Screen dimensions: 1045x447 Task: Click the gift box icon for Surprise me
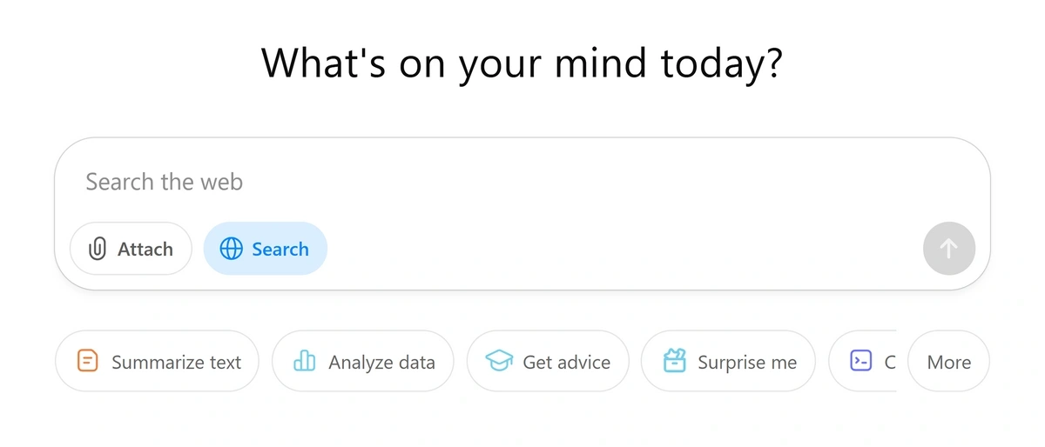[675, 361]
